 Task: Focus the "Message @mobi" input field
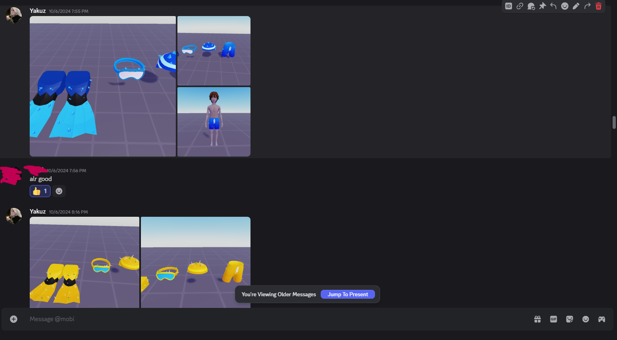pos(277,319)
